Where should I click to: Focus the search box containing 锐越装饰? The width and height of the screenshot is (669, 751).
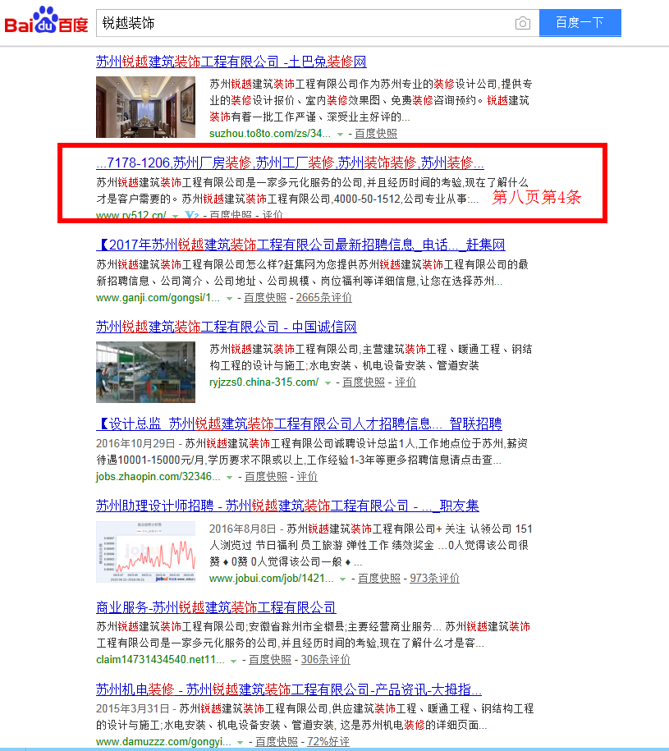click(x=318, y=23)
